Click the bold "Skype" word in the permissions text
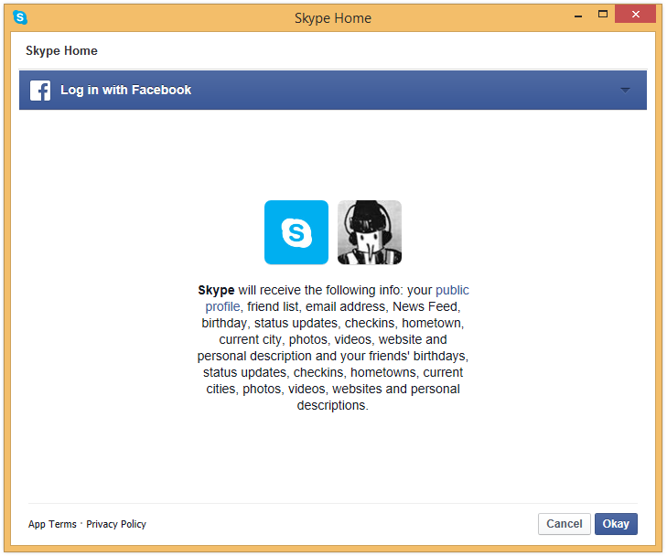This screenshot has height=556, width=667. (x=216, y=290)
